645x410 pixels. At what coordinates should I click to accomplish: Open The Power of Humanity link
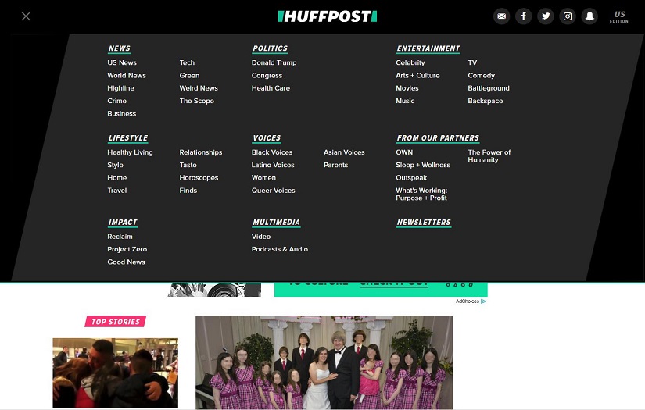click(489, 156)
